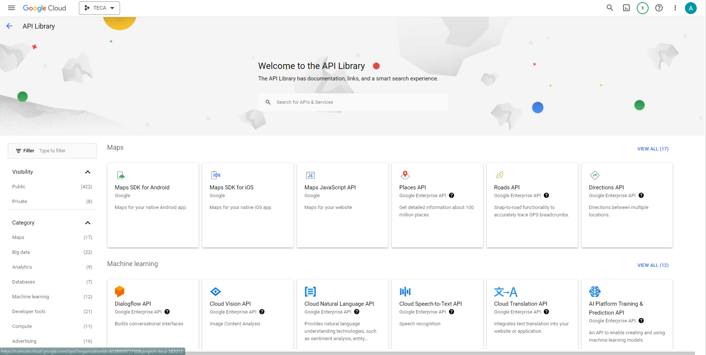Screen dimensions: 706x355
Task: Click the top bar search magnifier icon
Action: click(x=610, y=8)
